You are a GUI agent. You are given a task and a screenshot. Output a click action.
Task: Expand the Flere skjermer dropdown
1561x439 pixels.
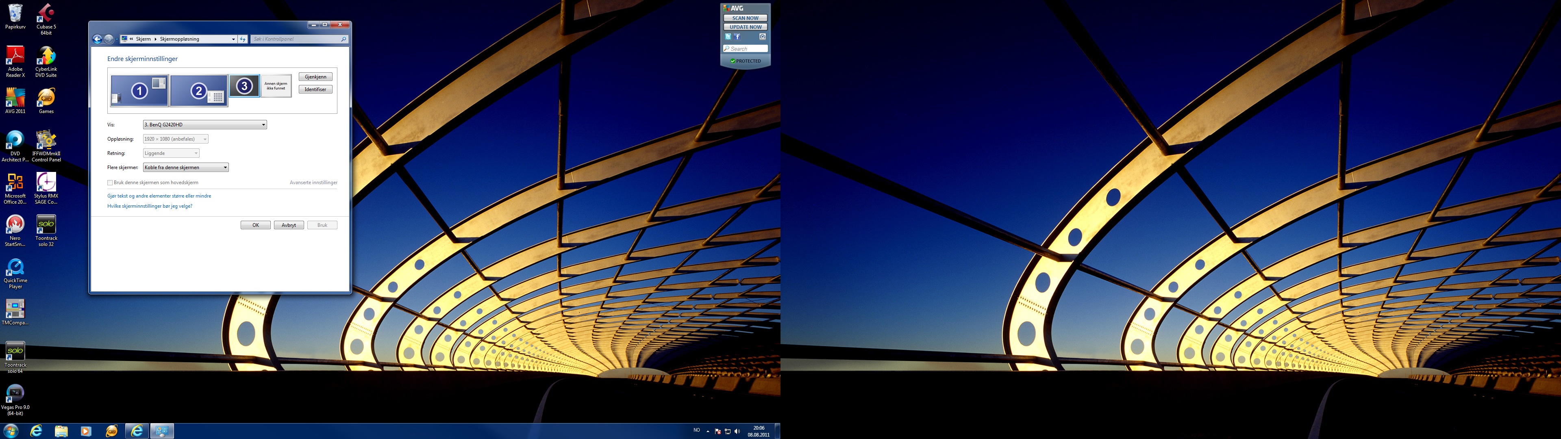click(185, 167)
